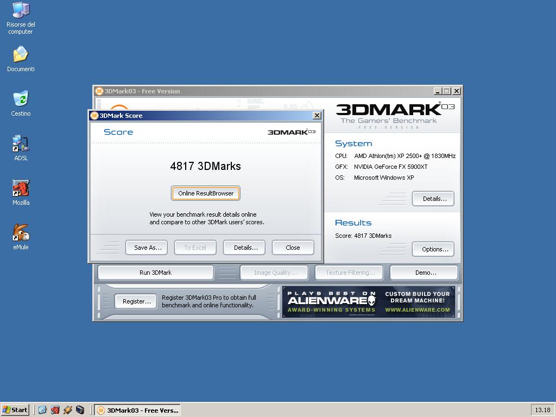Open Details... in the 3DMark Score dialog
This screenshot has width=556, height=417.
(245, 248)
